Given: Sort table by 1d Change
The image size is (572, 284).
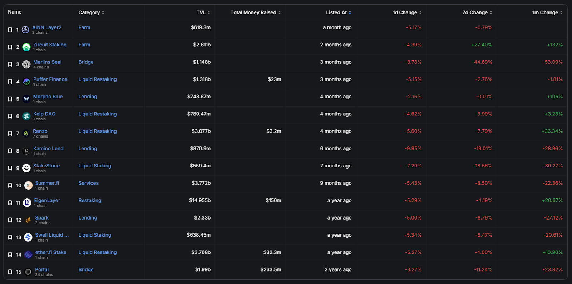Looking at the screenshot, I should (407, 12).
